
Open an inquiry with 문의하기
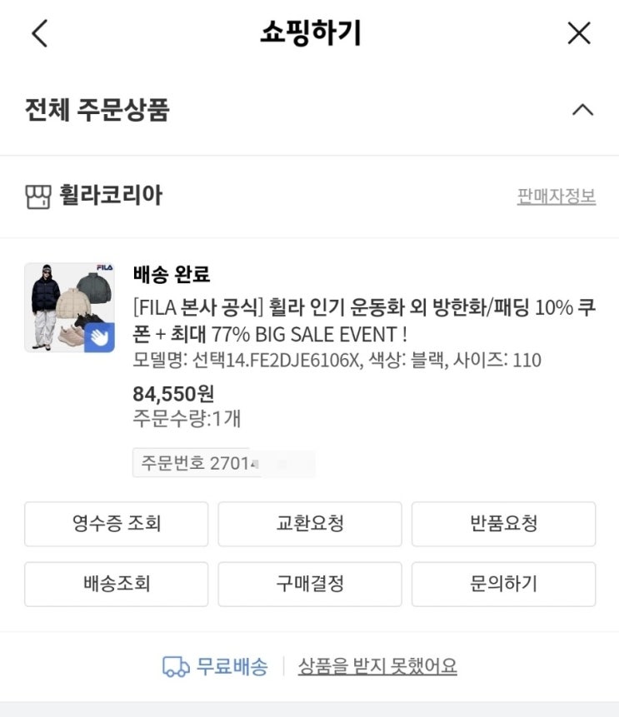[503, 584]
